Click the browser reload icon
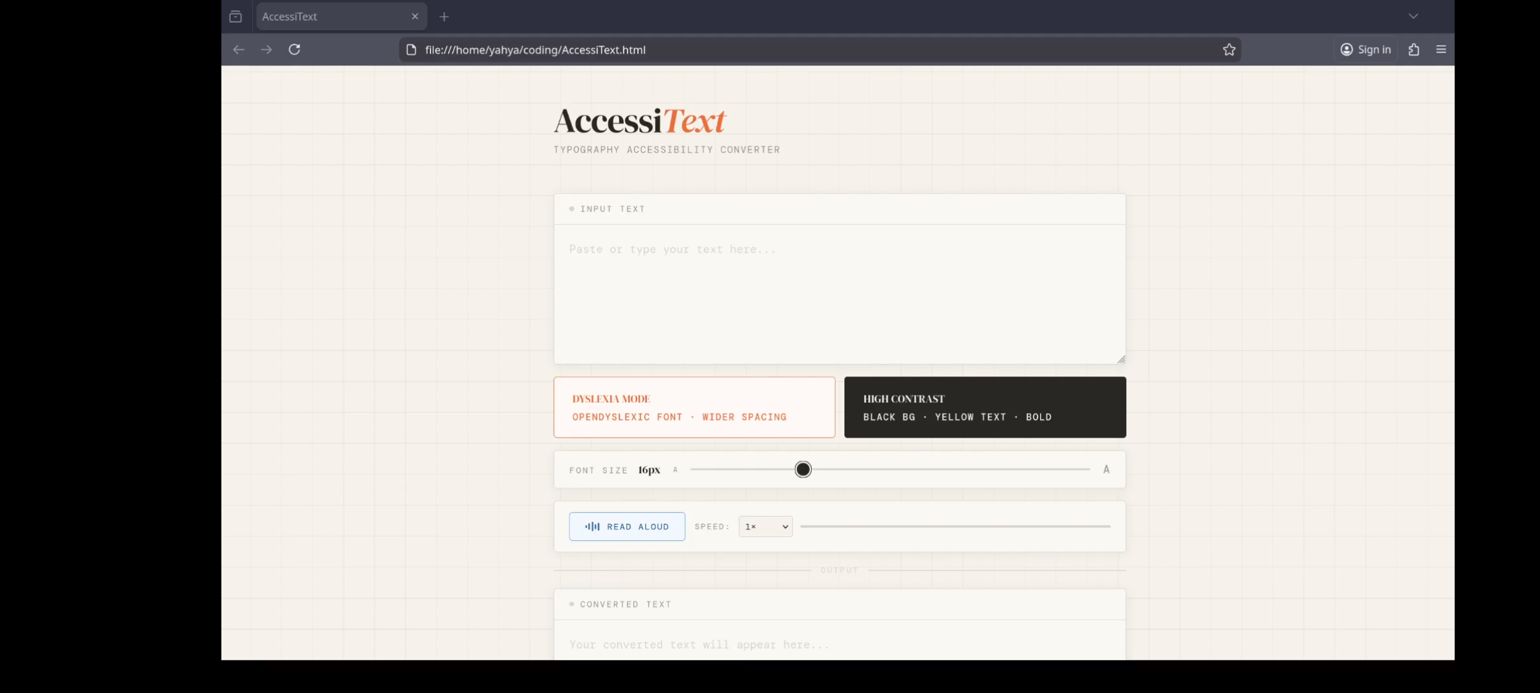1540x693 pixels. pyautogui.click(x=295, y=49)
